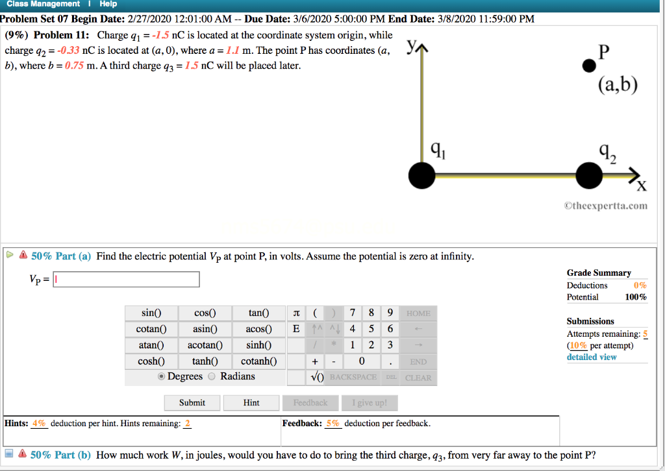Expand Part (a) using the green arrow

10,254
